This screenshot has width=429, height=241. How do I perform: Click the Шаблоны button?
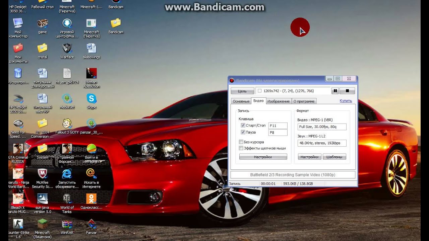[x=334, y=157]
